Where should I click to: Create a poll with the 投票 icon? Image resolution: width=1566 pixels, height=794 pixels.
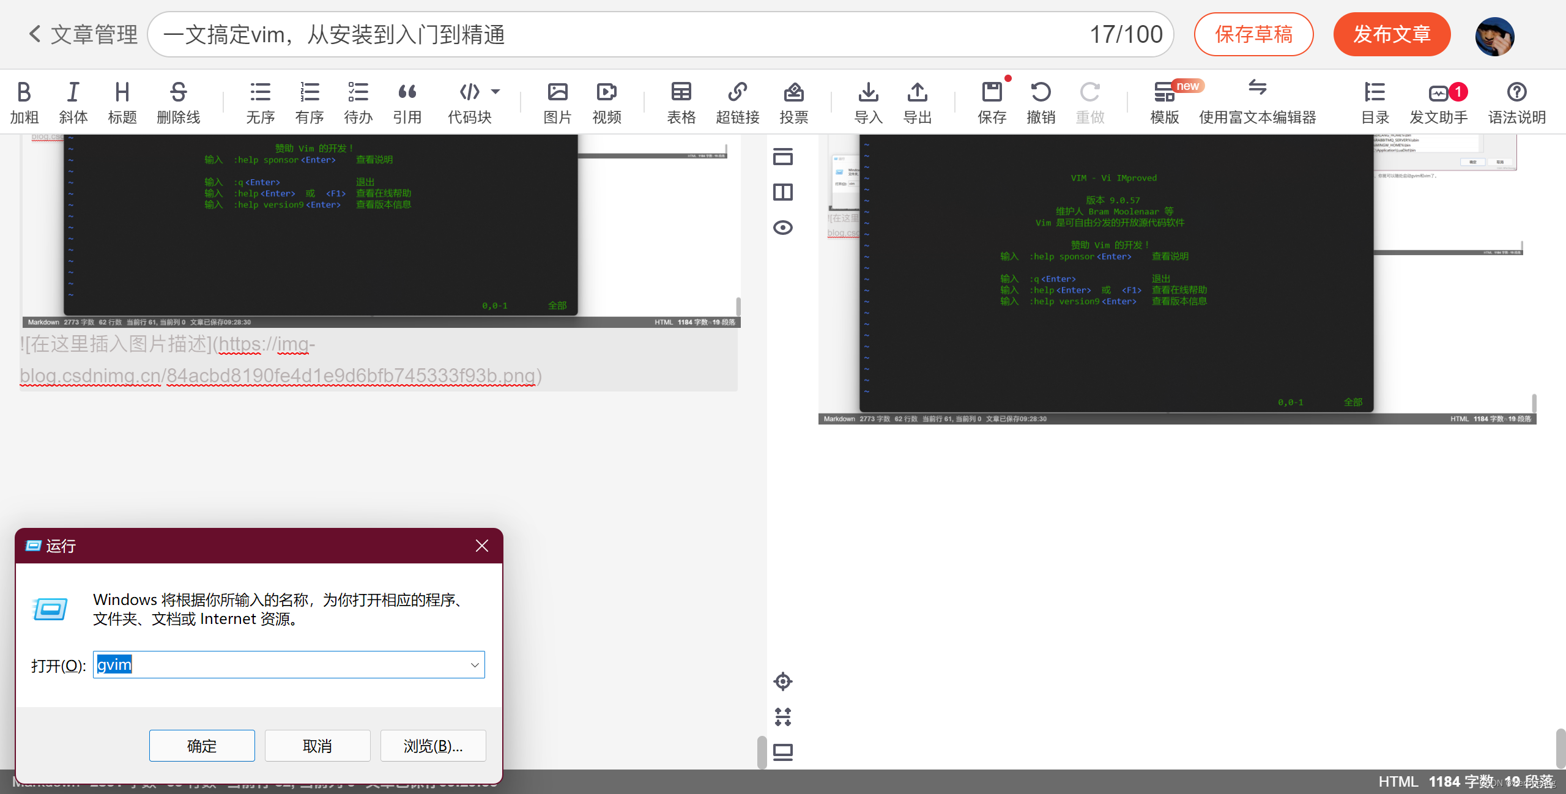793,101
